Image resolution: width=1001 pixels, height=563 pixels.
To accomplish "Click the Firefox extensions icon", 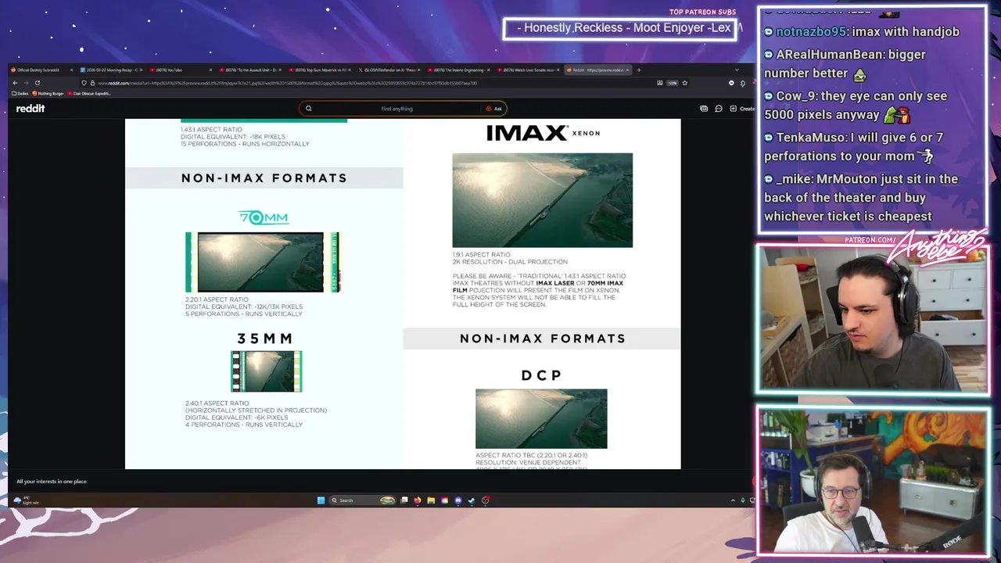I will (742, 83).
